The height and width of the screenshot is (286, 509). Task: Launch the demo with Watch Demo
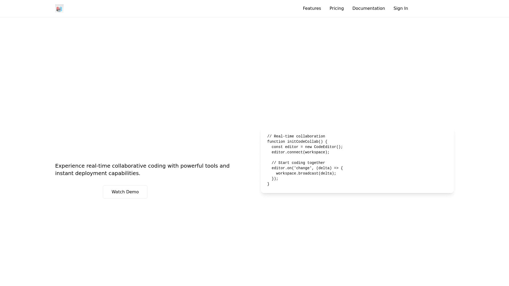coord(125,192)
